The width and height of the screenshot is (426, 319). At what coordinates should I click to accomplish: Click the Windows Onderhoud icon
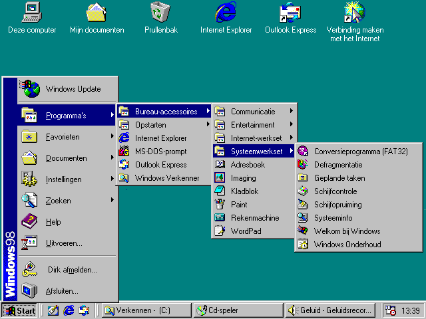(x=303, y=244)
